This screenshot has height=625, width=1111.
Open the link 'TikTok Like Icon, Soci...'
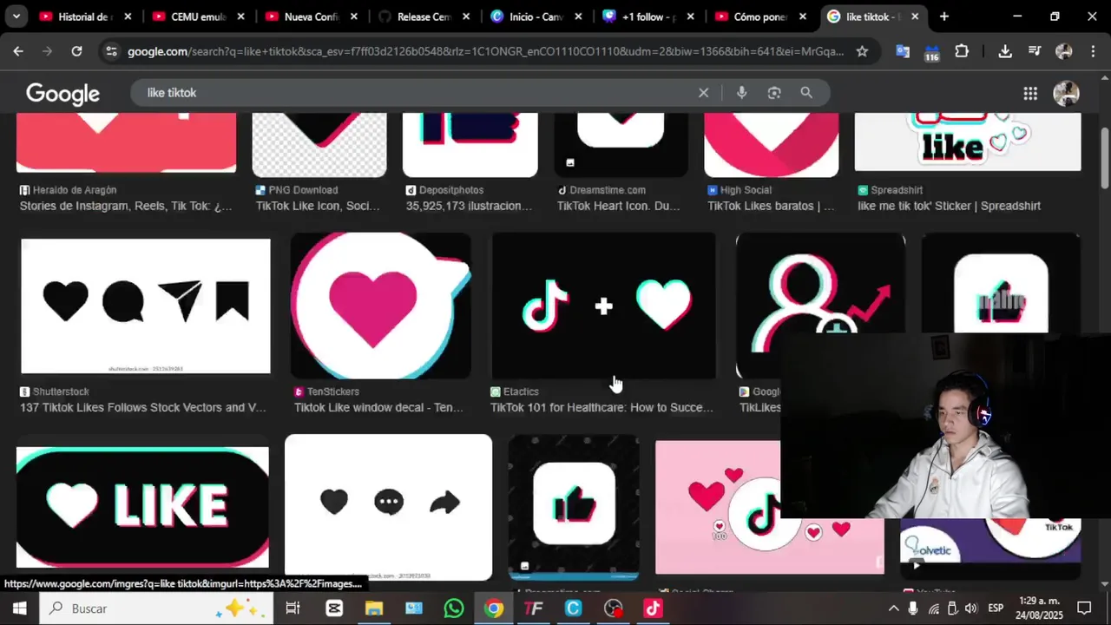(318, 206)
